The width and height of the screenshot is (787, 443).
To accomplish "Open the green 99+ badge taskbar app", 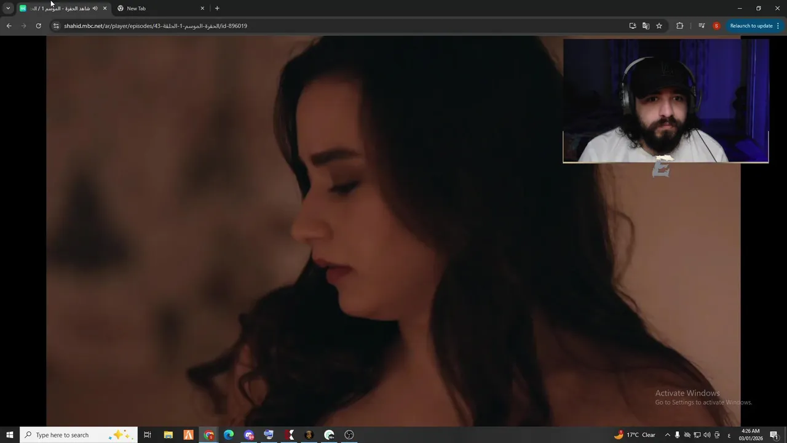I will [329, 435].
